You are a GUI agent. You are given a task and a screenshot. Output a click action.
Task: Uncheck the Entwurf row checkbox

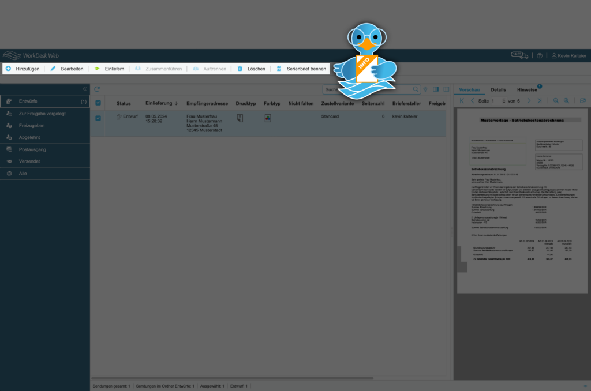[98, 118]
